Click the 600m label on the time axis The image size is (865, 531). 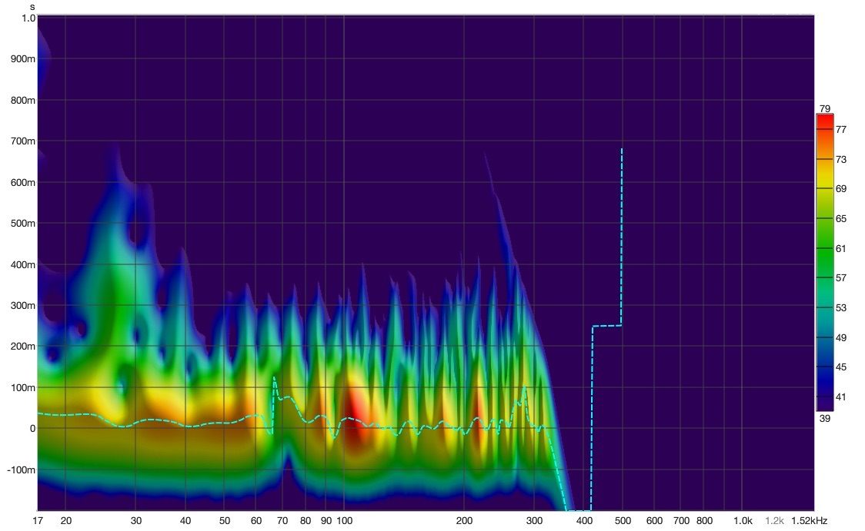[x=23, y=182]
